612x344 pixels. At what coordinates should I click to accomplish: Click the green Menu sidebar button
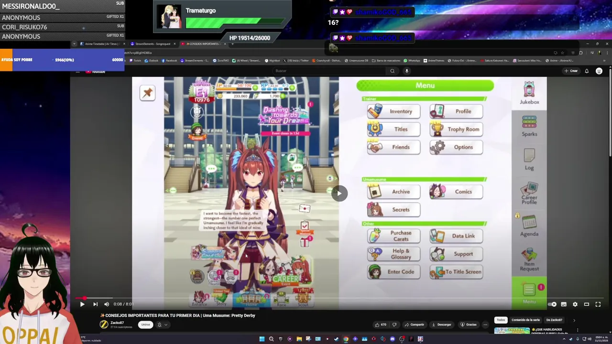pos(529,293)
